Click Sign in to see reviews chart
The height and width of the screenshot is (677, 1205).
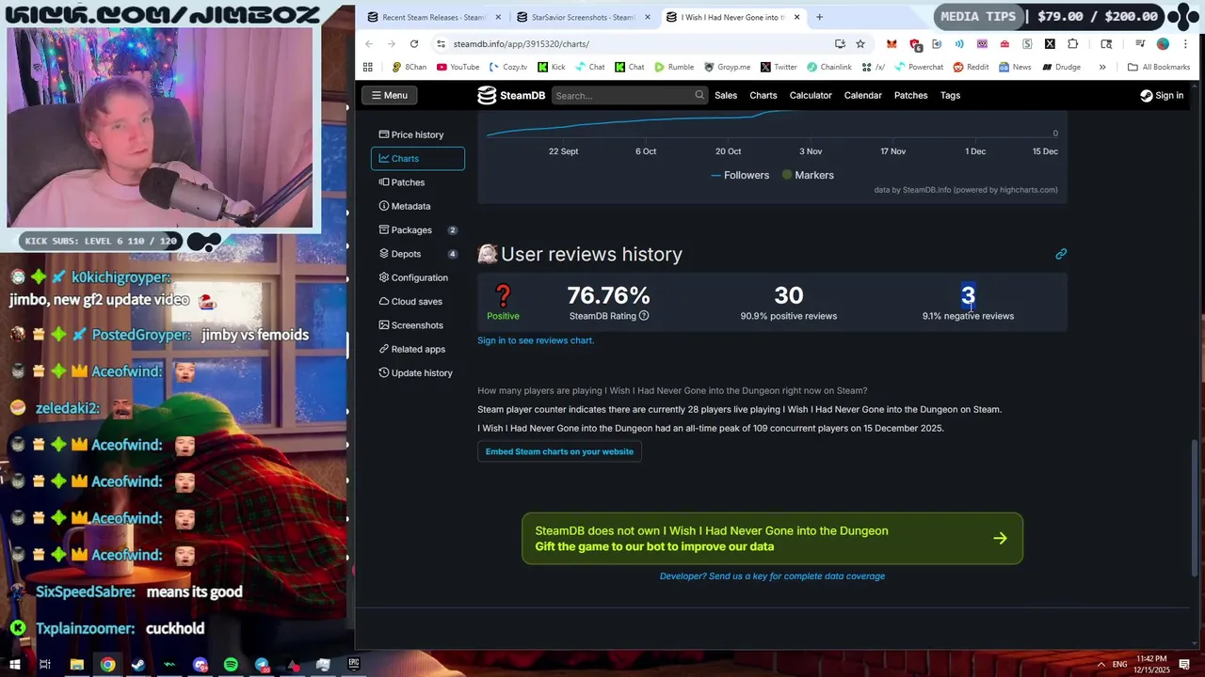coord(536,340)
